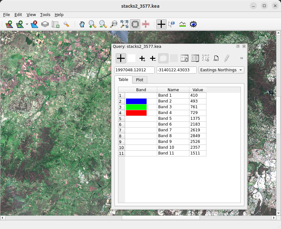Open the Arrange Layers stack icon
This screenshot has height=229, width=281.
pyautogui.click(x=45, y=24)
